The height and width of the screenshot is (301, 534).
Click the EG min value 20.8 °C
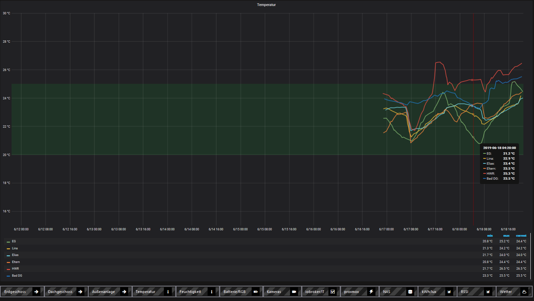click(x=488, y=241)
